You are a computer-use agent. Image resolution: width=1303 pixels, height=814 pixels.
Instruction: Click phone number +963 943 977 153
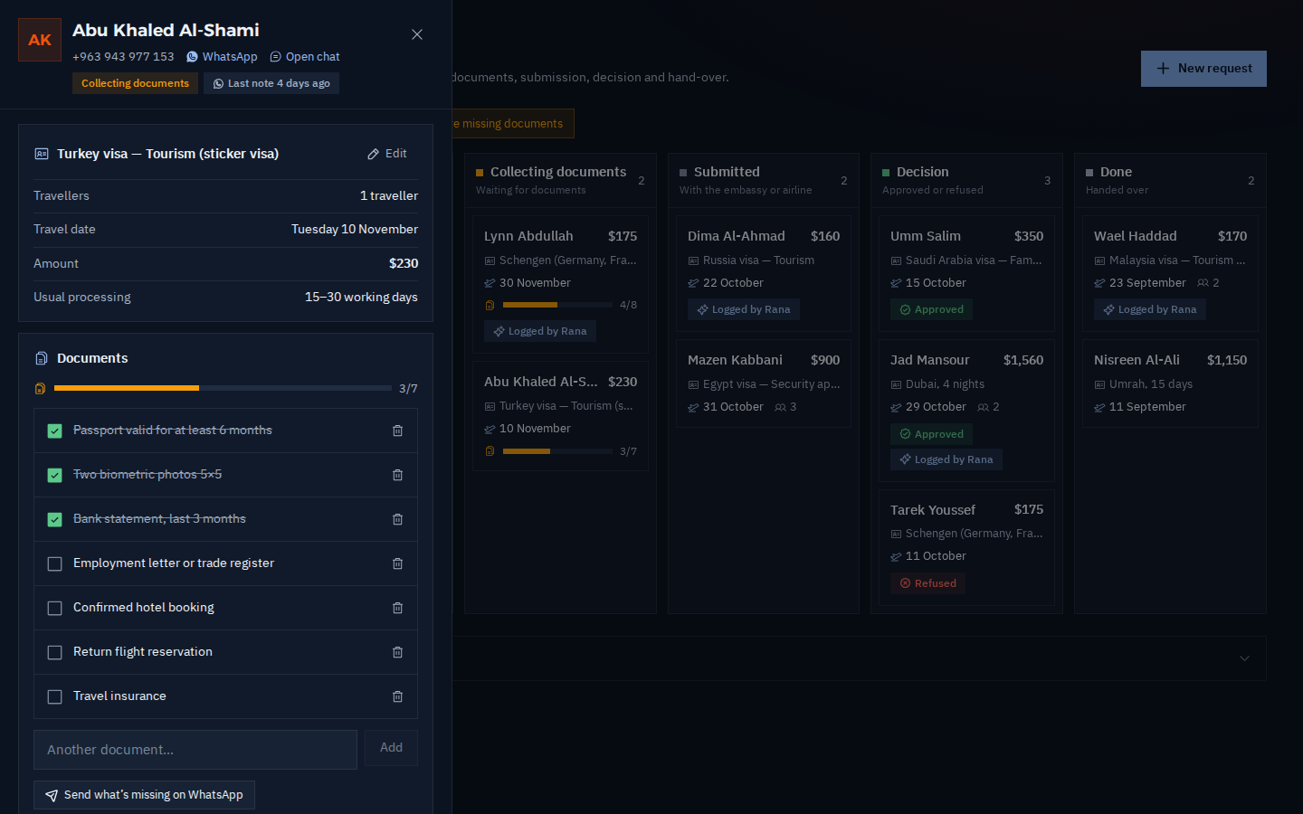tap(123, 56)
